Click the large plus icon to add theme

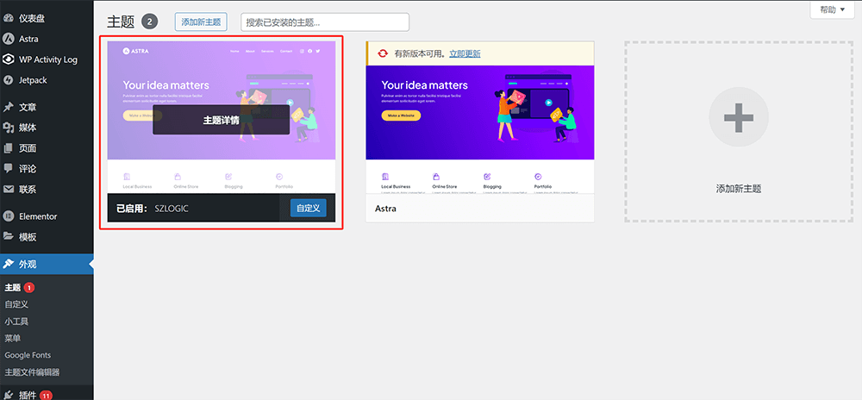[x=739, y=116]
